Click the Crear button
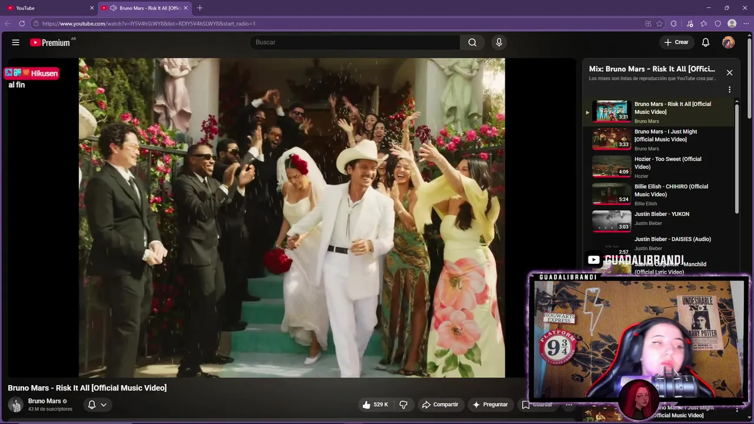Image resolution: width=754 pixels, height=424 pixels. point(676,42)
